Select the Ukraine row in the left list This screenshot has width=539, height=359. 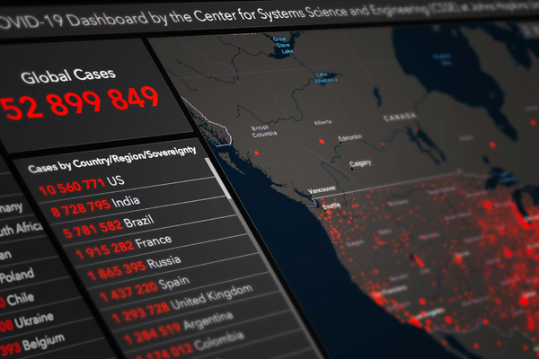(x=27, y=321)
